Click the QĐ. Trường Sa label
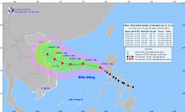The width and height of the screenshot is (185, 112). pos(76,99)
